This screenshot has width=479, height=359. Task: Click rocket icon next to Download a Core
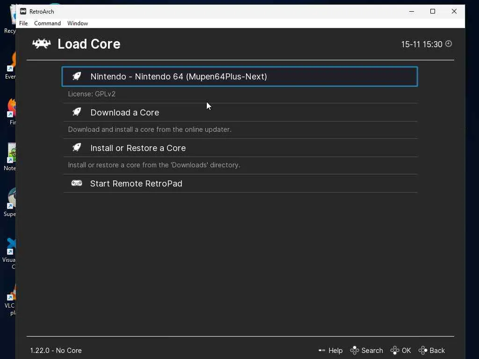click(x=77, y=112)
